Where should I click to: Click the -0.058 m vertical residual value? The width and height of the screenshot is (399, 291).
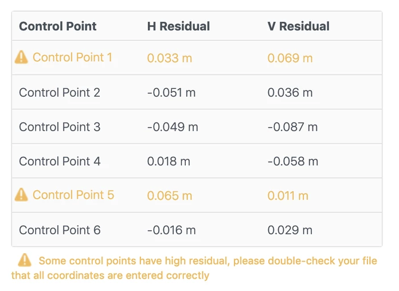[293, 162]
